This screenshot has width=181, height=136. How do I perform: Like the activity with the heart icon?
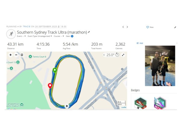148,27
